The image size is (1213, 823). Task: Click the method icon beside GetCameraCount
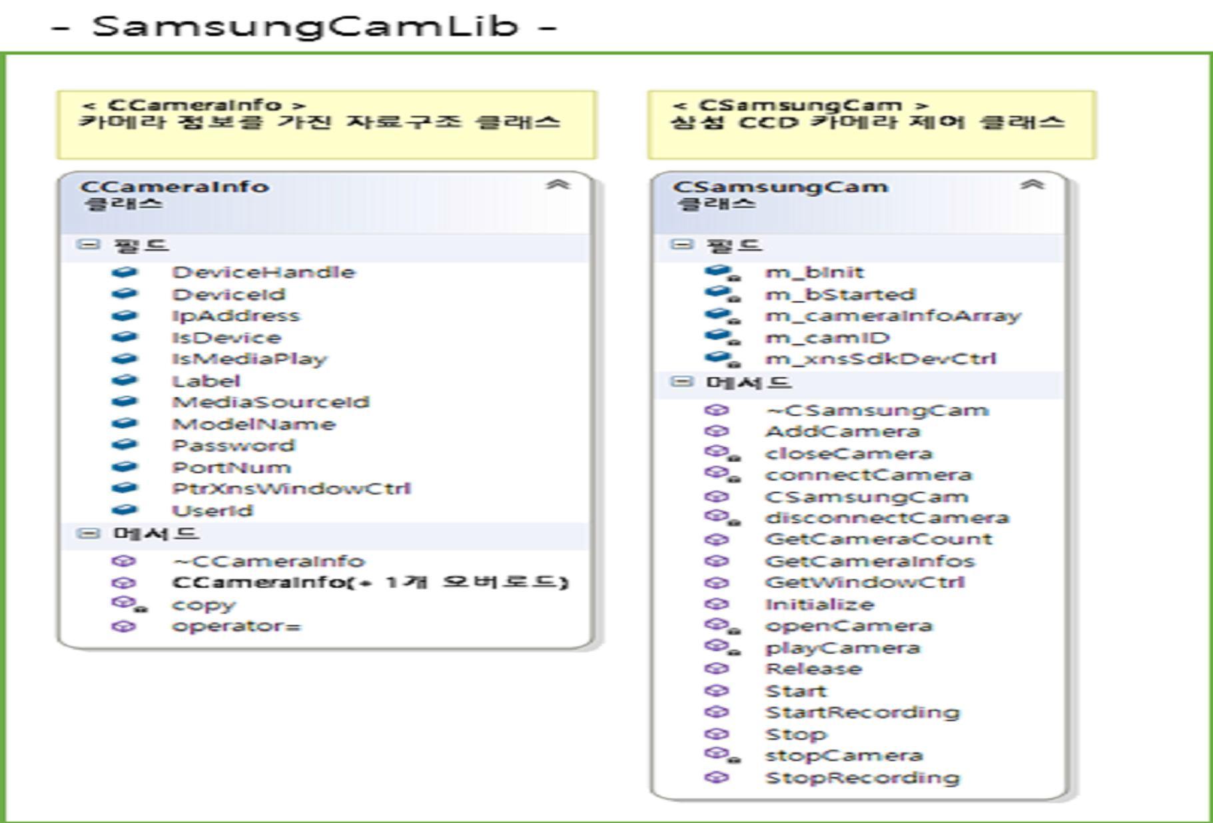point(717,539)
